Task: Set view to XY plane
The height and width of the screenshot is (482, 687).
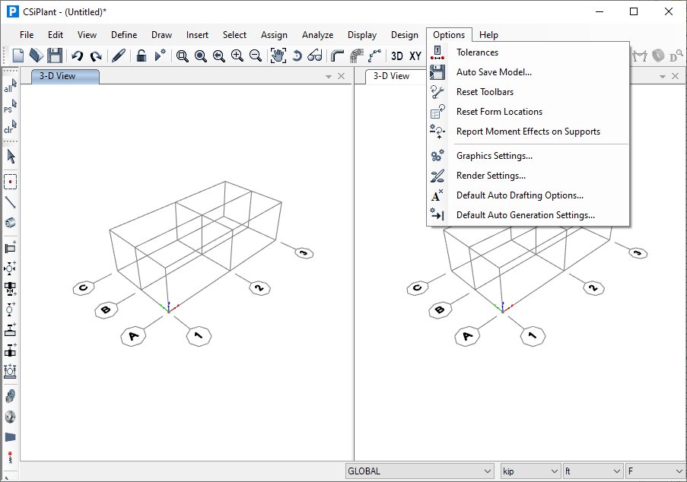Action: pos(415,56)
